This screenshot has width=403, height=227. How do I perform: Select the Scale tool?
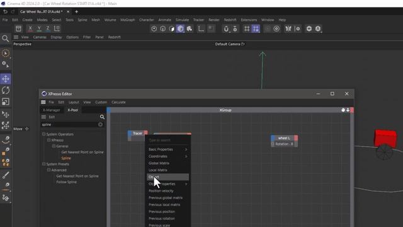[6, 102]
